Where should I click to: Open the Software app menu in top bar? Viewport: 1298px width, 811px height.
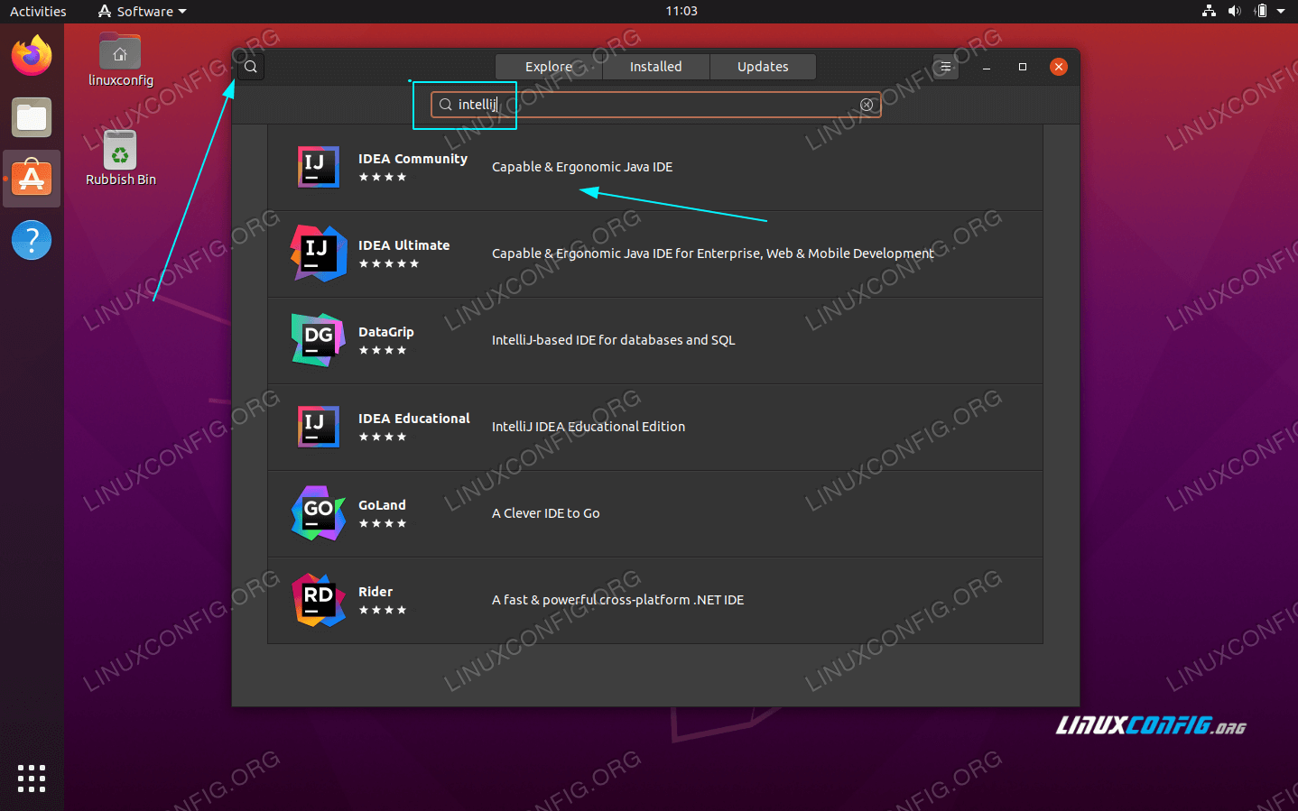pyautogui.click(x=143, y=12)
